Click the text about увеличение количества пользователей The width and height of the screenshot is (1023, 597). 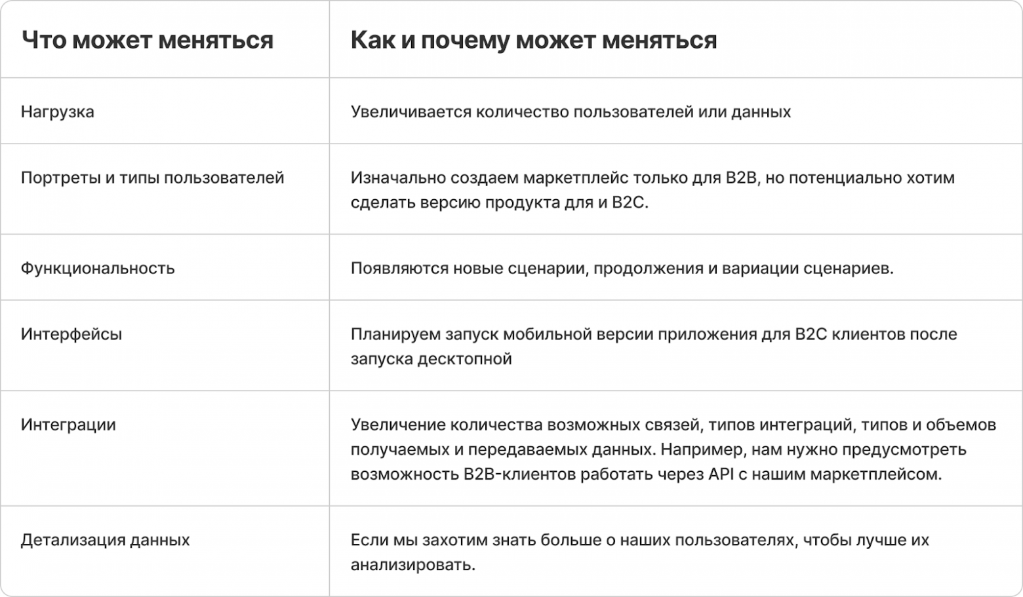(x=571, y=112)
